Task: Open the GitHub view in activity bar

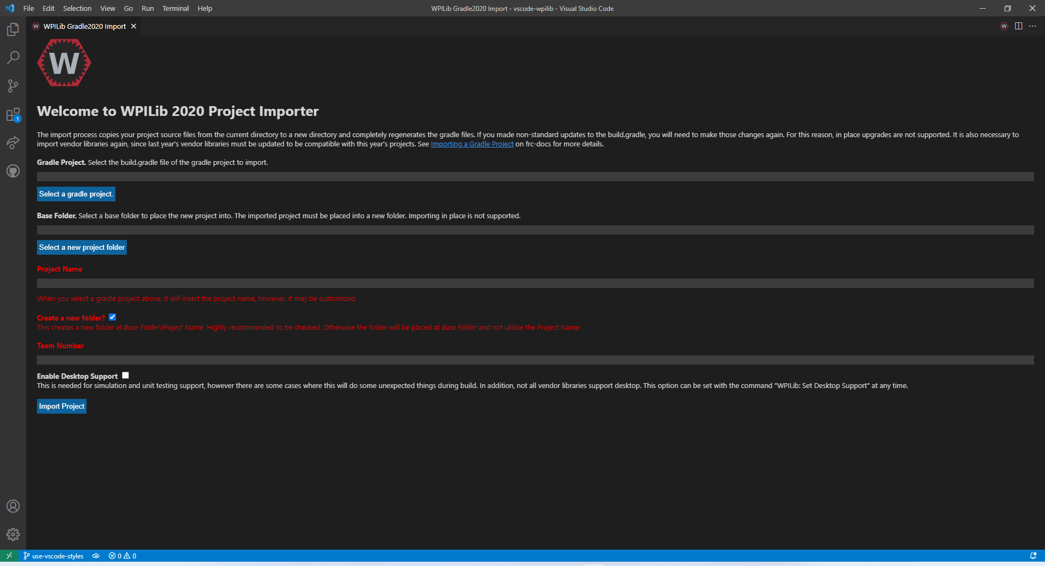Action: (13, 171)
